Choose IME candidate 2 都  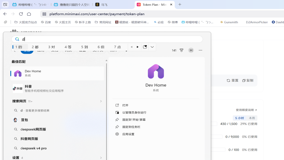(35, 47)
